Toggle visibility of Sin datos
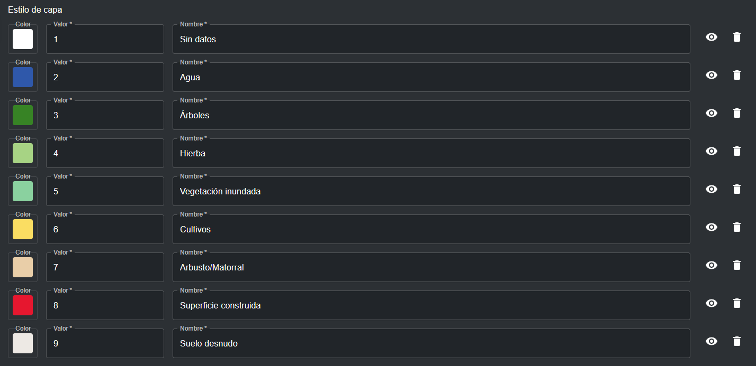Viewport: 756px width, 366px height. coord(712,37)
